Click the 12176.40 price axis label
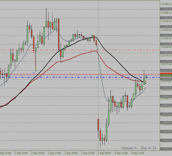Image resolution: width=172 pixels, height=156 pixels. tap(166, 21)
